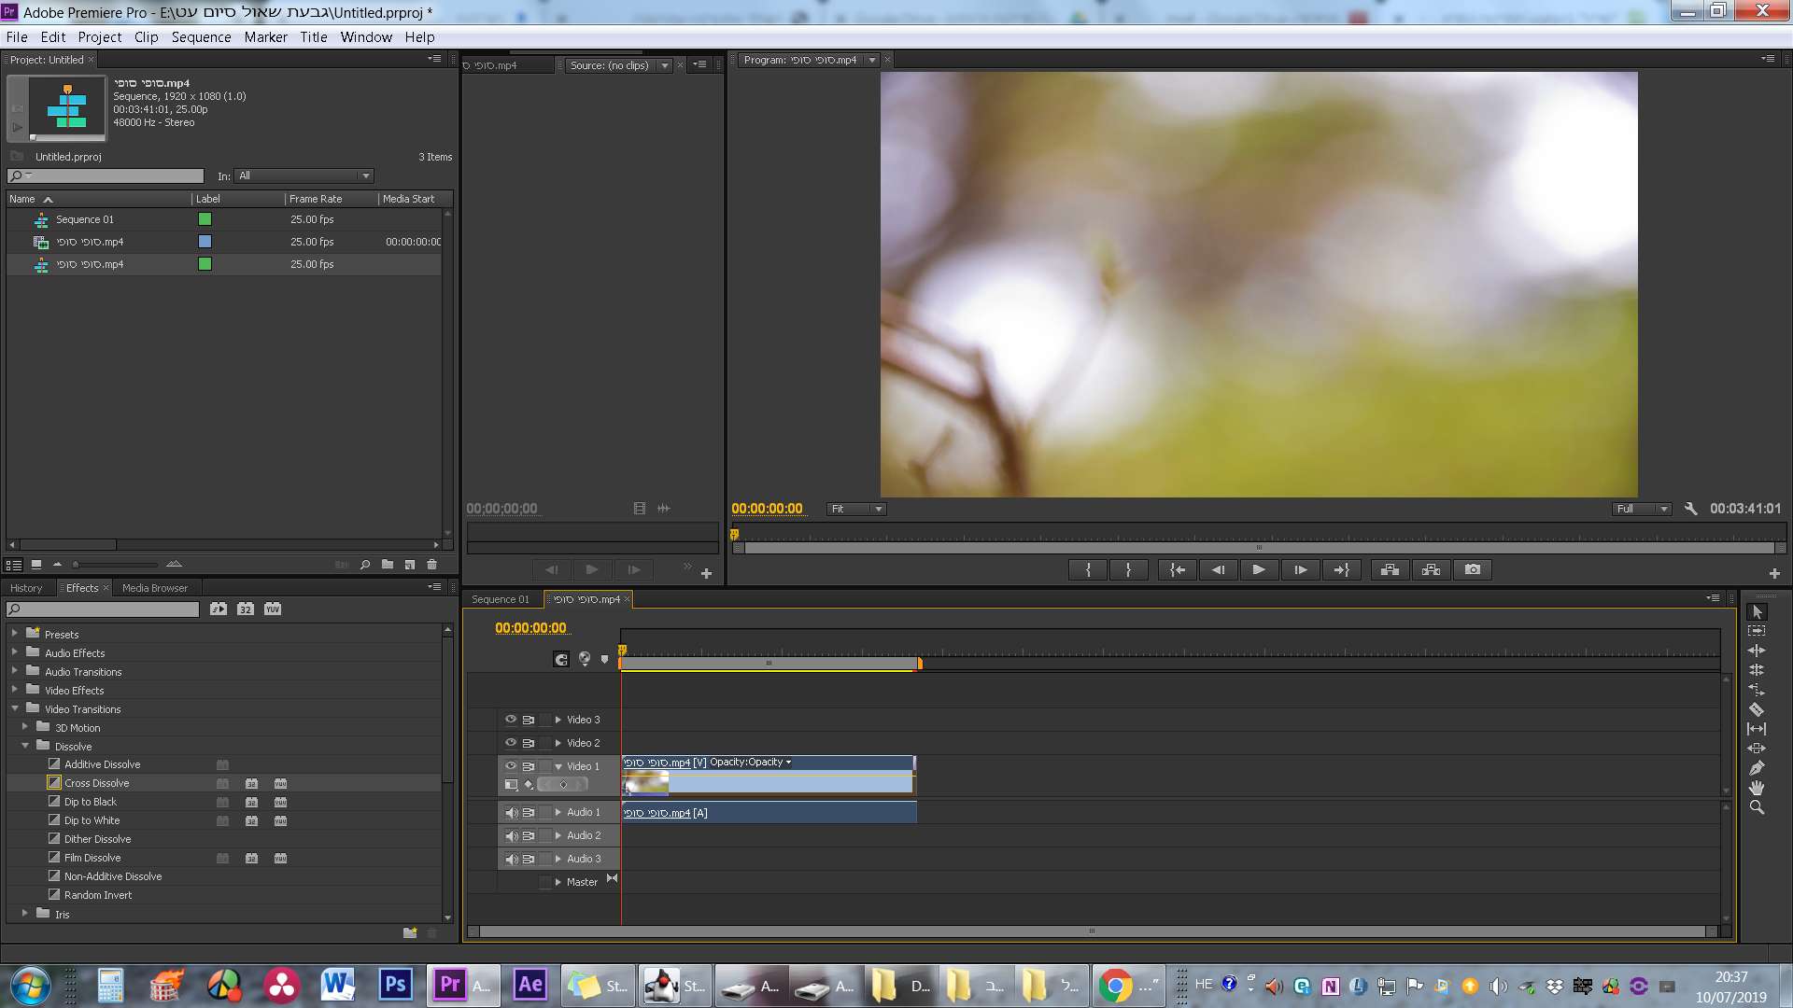Select the Razor tool in tools panel
Screen dimensions: 1793x1008
point(1757,709)
